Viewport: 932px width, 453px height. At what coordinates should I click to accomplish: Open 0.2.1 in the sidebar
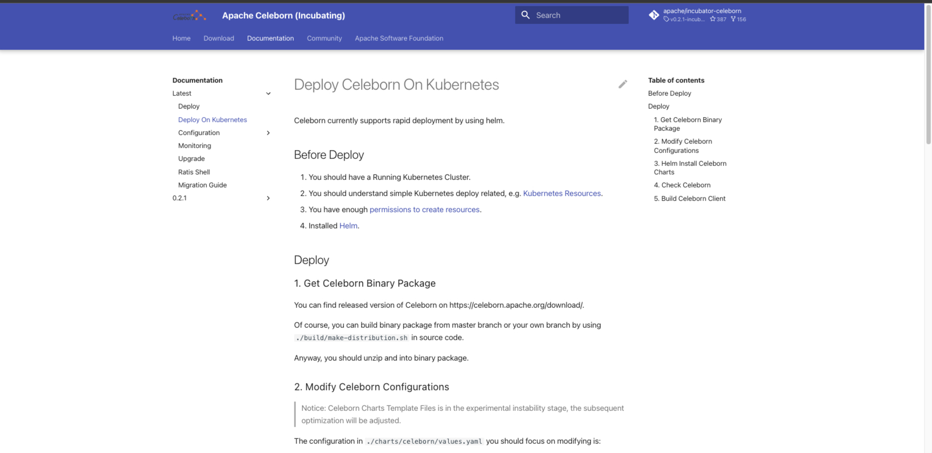click(179, 198)
